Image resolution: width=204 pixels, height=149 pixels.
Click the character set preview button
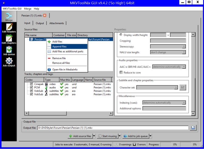(183, 87)
